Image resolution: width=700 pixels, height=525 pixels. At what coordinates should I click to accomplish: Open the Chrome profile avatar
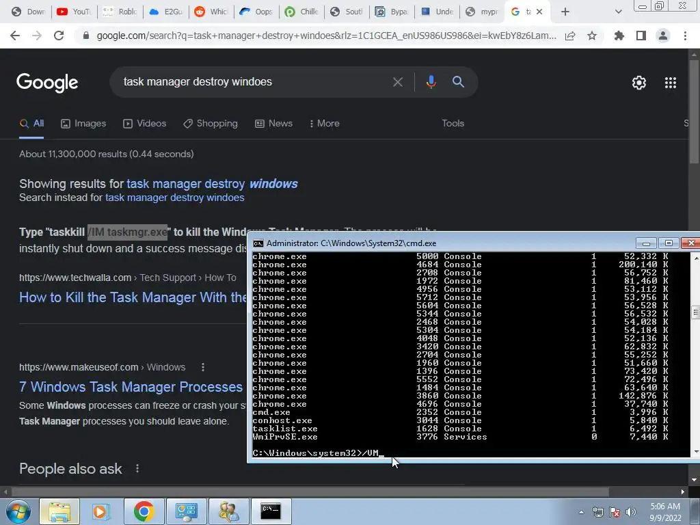(663, 36)
